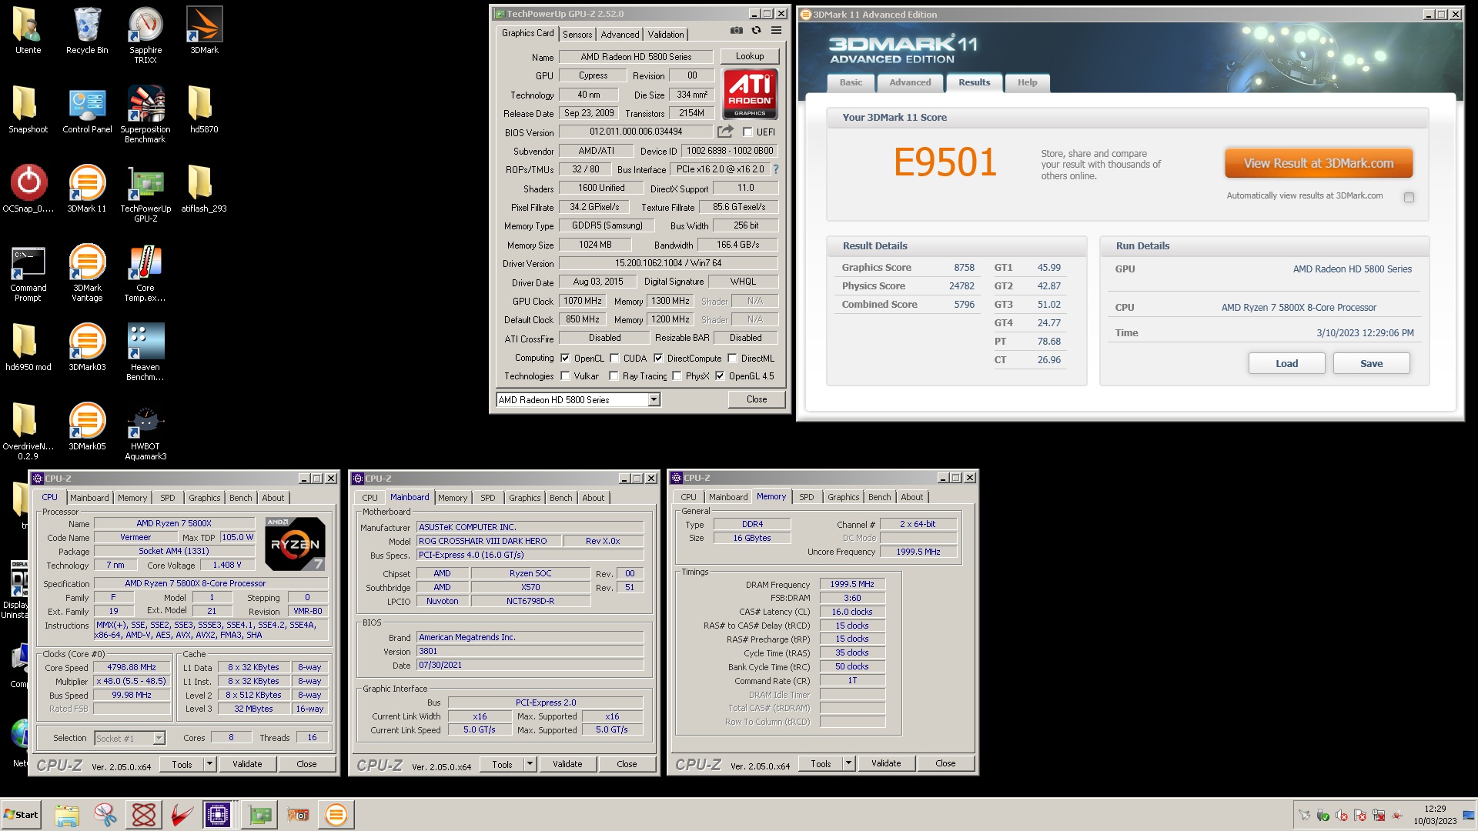Switch to the Advanced tab in GPU-Z

(x=620, y=35)
